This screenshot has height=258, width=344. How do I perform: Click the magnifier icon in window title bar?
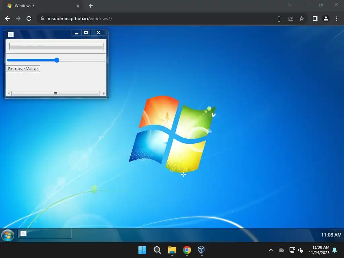(10, 35)
